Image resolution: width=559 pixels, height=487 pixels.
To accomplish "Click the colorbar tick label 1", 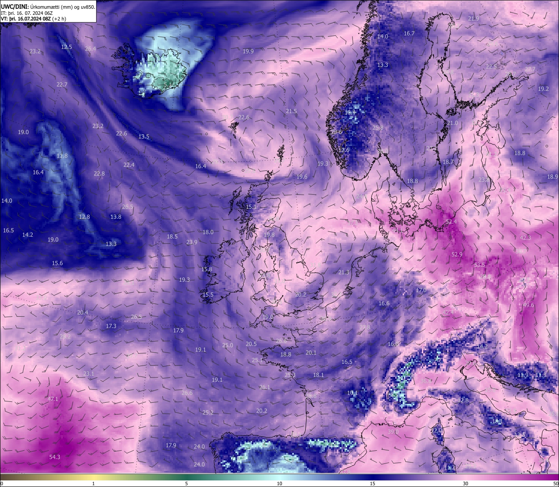I will pyautogui.click(x=93, y=484).
